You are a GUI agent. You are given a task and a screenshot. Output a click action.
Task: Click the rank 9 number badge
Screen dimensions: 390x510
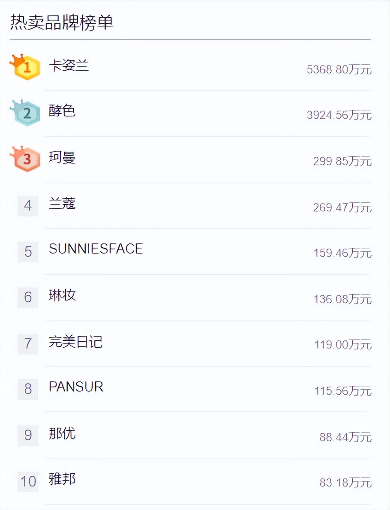(27, 436)
